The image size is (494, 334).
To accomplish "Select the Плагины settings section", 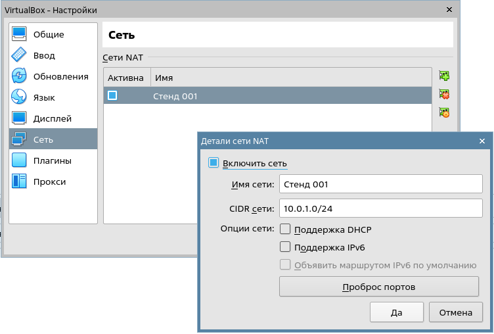I will coord(53,160).
